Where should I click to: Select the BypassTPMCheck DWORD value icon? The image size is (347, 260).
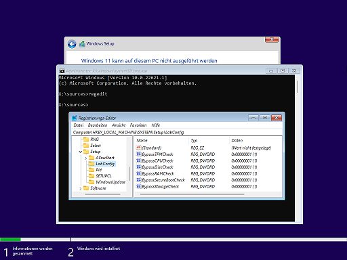(139, 154)
